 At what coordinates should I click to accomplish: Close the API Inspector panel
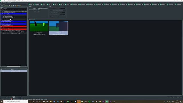pyautogui.click(x=27, y=68)
